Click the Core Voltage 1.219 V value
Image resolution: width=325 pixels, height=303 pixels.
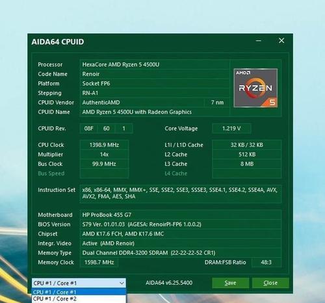(x=231, y=129)
